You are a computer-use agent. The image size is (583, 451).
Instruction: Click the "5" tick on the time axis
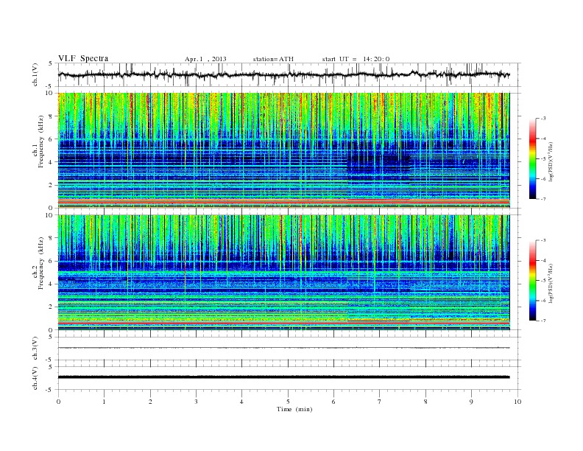click(288, 402)
